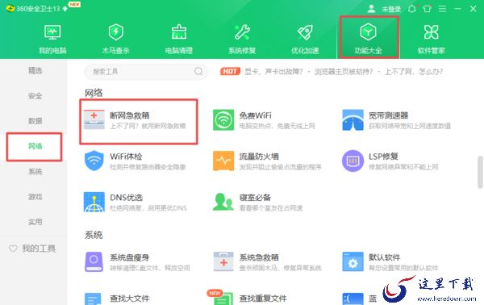Screen dimensions: 484x305
Task: Open 优化加速 rocket icon
Action: pos(305,32)
